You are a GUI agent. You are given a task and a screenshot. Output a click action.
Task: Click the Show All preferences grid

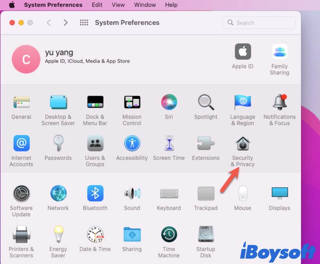click(84, 23)
